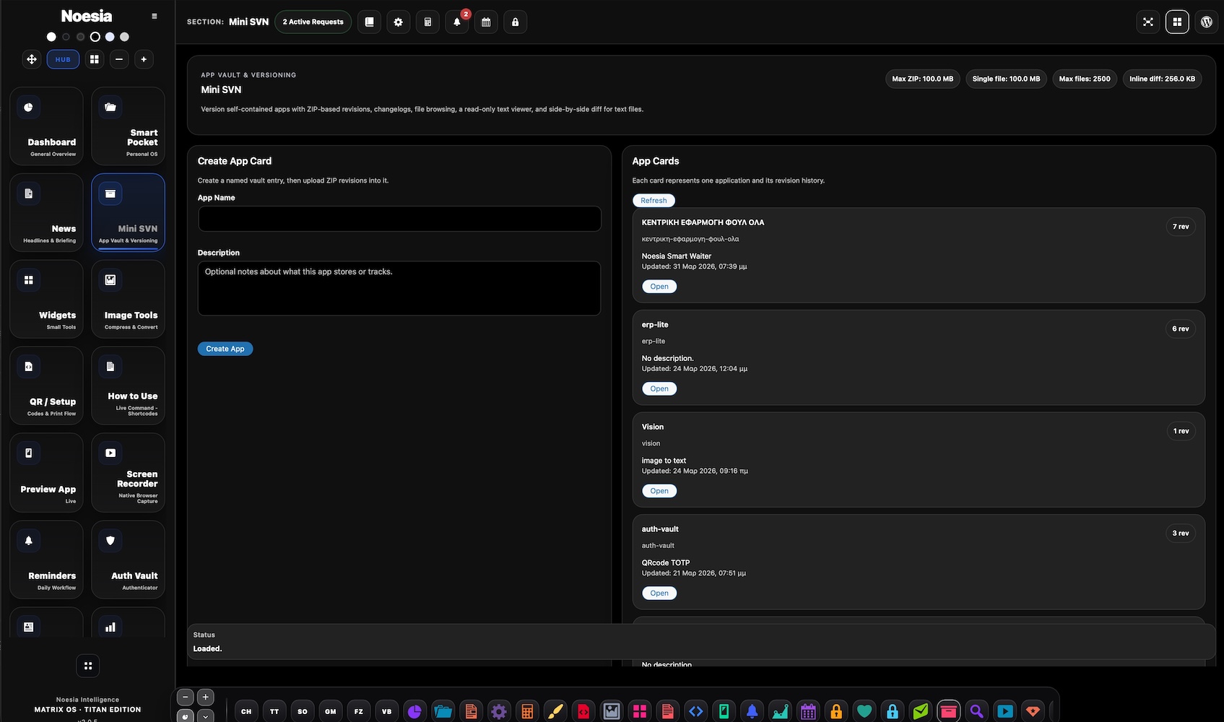Open the purple magnifier dock icon
The image size is (1224, 722).
(977, 711)
